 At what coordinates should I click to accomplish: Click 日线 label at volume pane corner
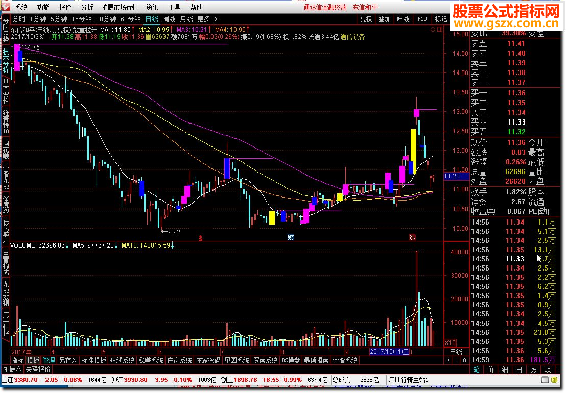456,352
